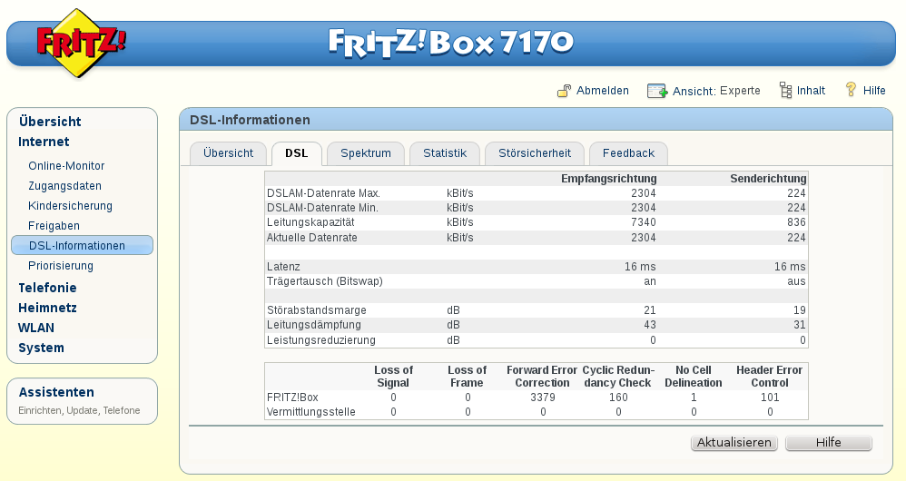Click the FRITZ!Box error row label
The height and width of the screenshot is (481, 906).
292,398
